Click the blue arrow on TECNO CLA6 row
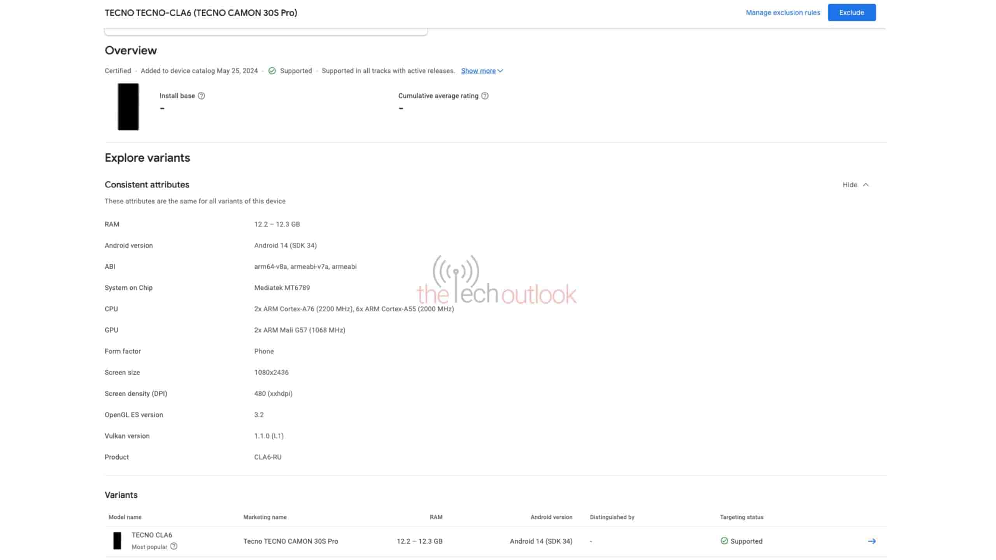Viewport: 996px width, 560px height. click(x=871, y=541)
